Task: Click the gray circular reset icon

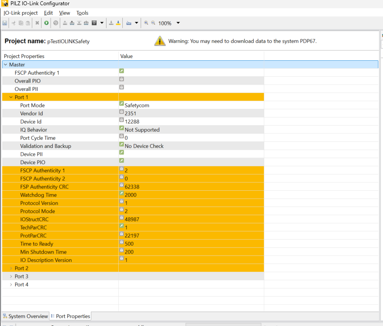Action: click(x=56, y=23)
